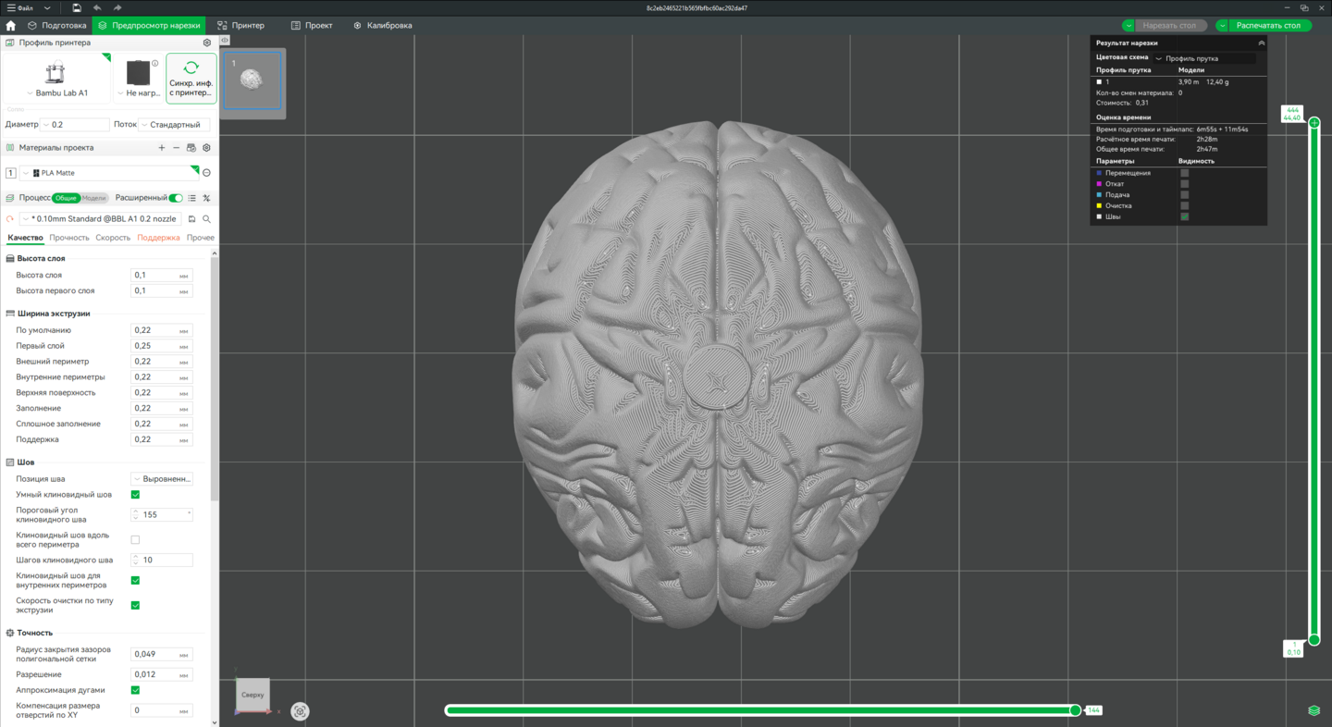The height and width of the screenshot is (727, 1332).
Task: Open the nozzle Диаметр dropdown
Action: click(74, 125)
